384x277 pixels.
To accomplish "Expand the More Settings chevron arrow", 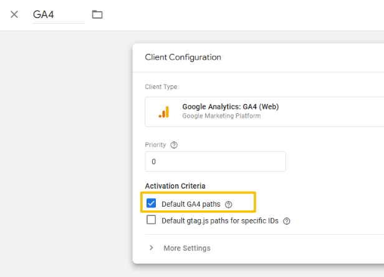I will tap(151, 248).
